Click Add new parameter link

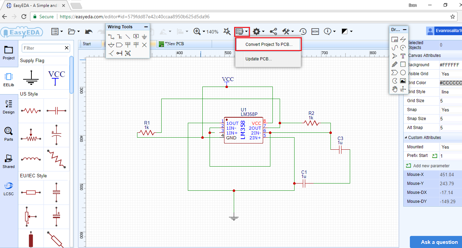point(431,166)
